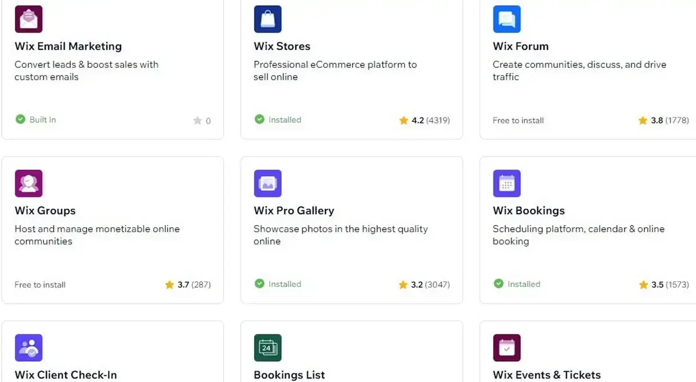Open the Wix Pro Gallery app title
Screen dimensions: 696x382
pos(293,210)
